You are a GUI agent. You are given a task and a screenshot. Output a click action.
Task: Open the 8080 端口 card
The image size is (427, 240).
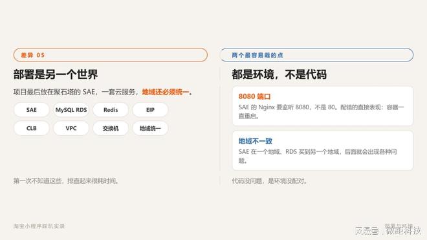click(323, 106)
